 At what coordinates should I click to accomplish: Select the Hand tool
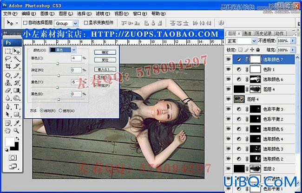pyautogui.click(x=8, y=131)
